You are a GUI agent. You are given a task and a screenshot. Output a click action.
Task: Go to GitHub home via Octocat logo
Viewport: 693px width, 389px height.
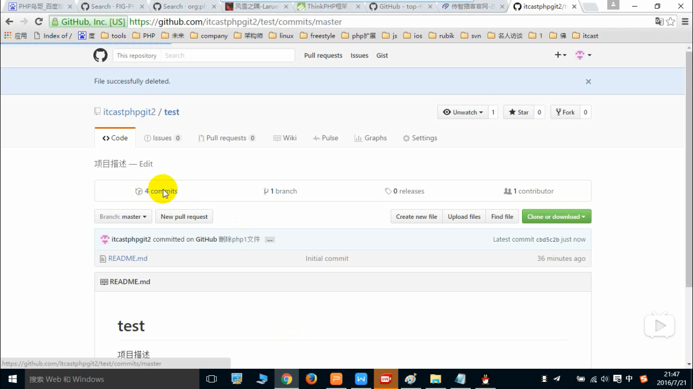click(100, 55)
